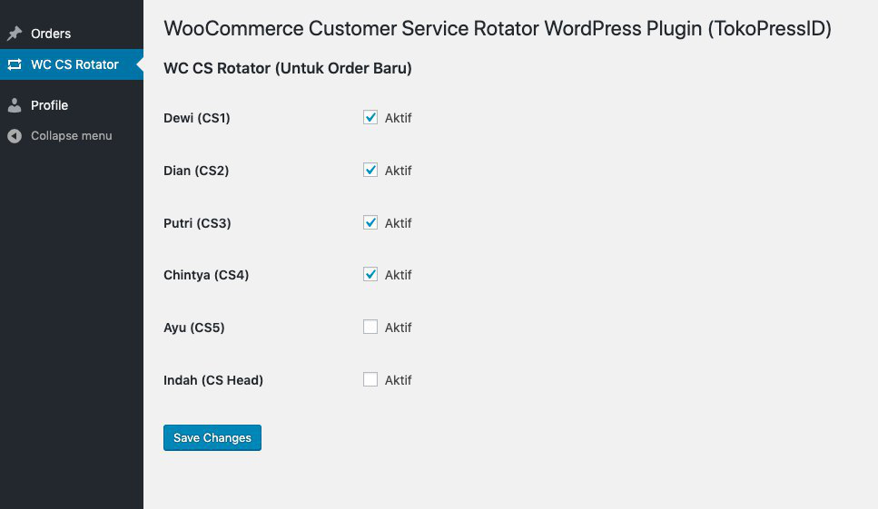Uncheck Aktif for Dewi (CS1)

[370, 117]
